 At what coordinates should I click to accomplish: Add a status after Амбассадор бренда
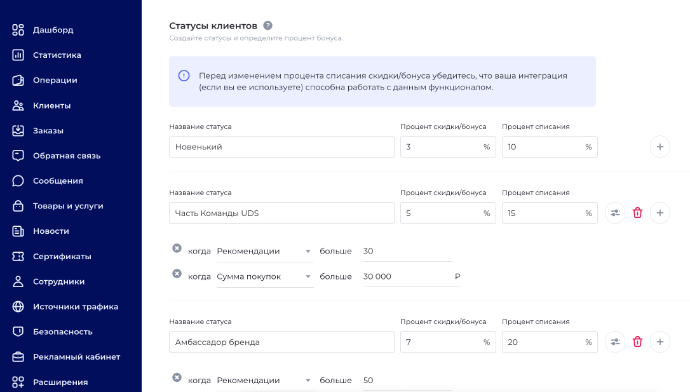tap(660, 342)
